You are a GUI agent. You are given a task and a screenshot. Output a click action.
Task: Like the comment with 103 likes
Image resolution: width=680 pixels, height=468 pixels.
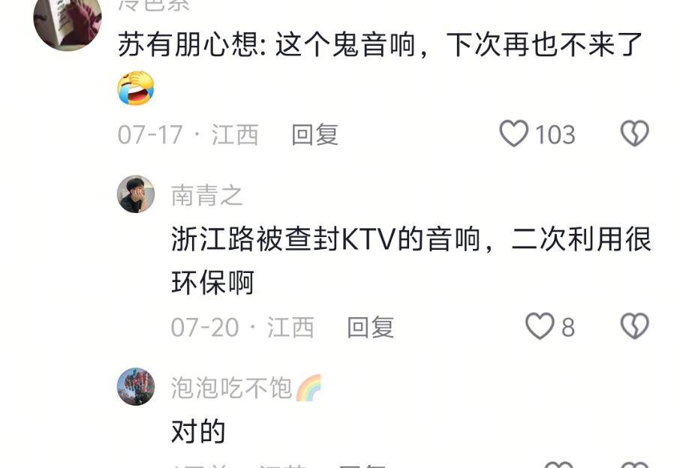click(514, 133)
